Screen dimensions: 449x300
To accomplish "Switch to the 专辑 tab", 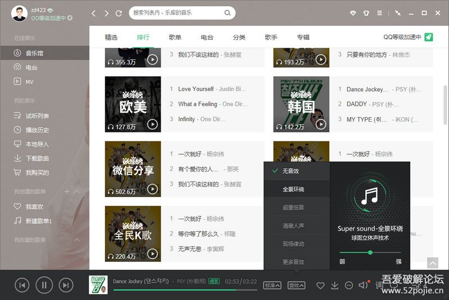I will coord(303,38).
